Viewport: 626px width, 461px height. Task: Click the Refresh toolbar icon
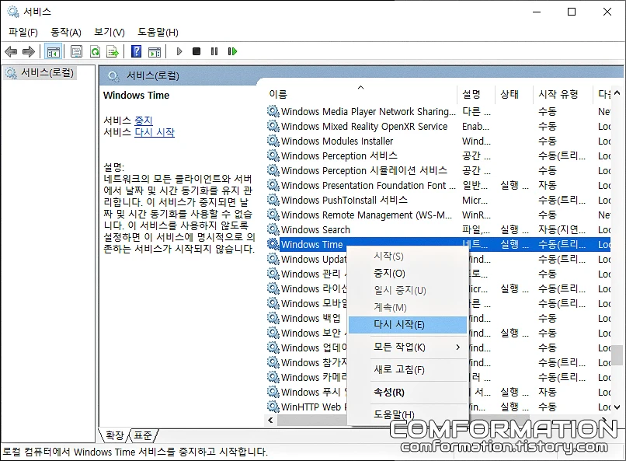click(95, 51)
